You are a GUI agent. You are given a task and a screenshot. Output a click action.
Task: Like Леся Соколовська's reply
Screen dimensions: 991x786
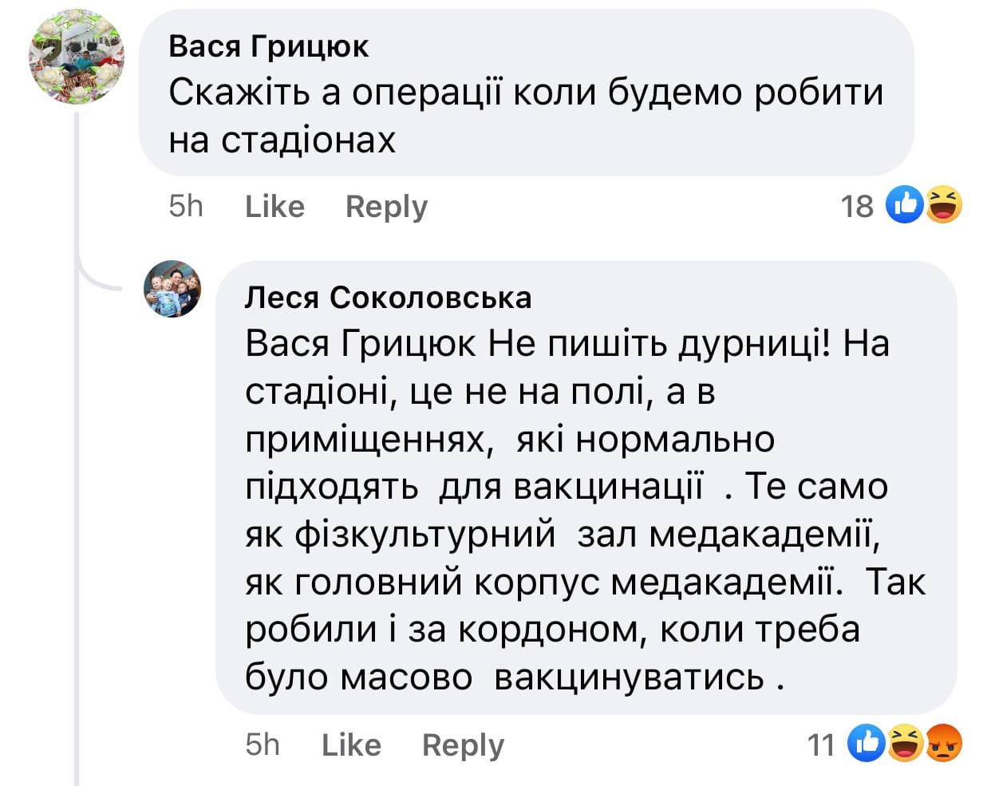tap(351, 745)
